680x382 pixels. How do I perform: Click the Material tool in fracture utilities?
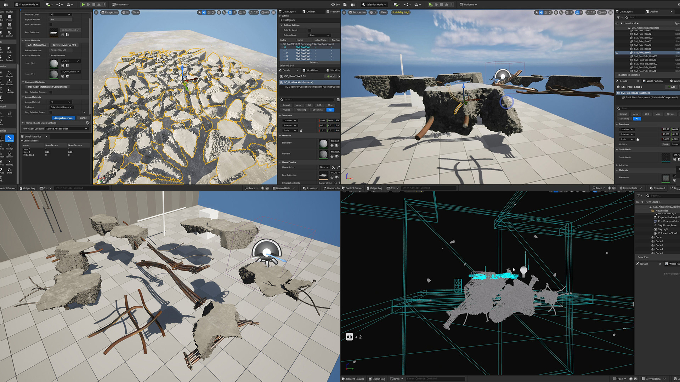[10, 138]
